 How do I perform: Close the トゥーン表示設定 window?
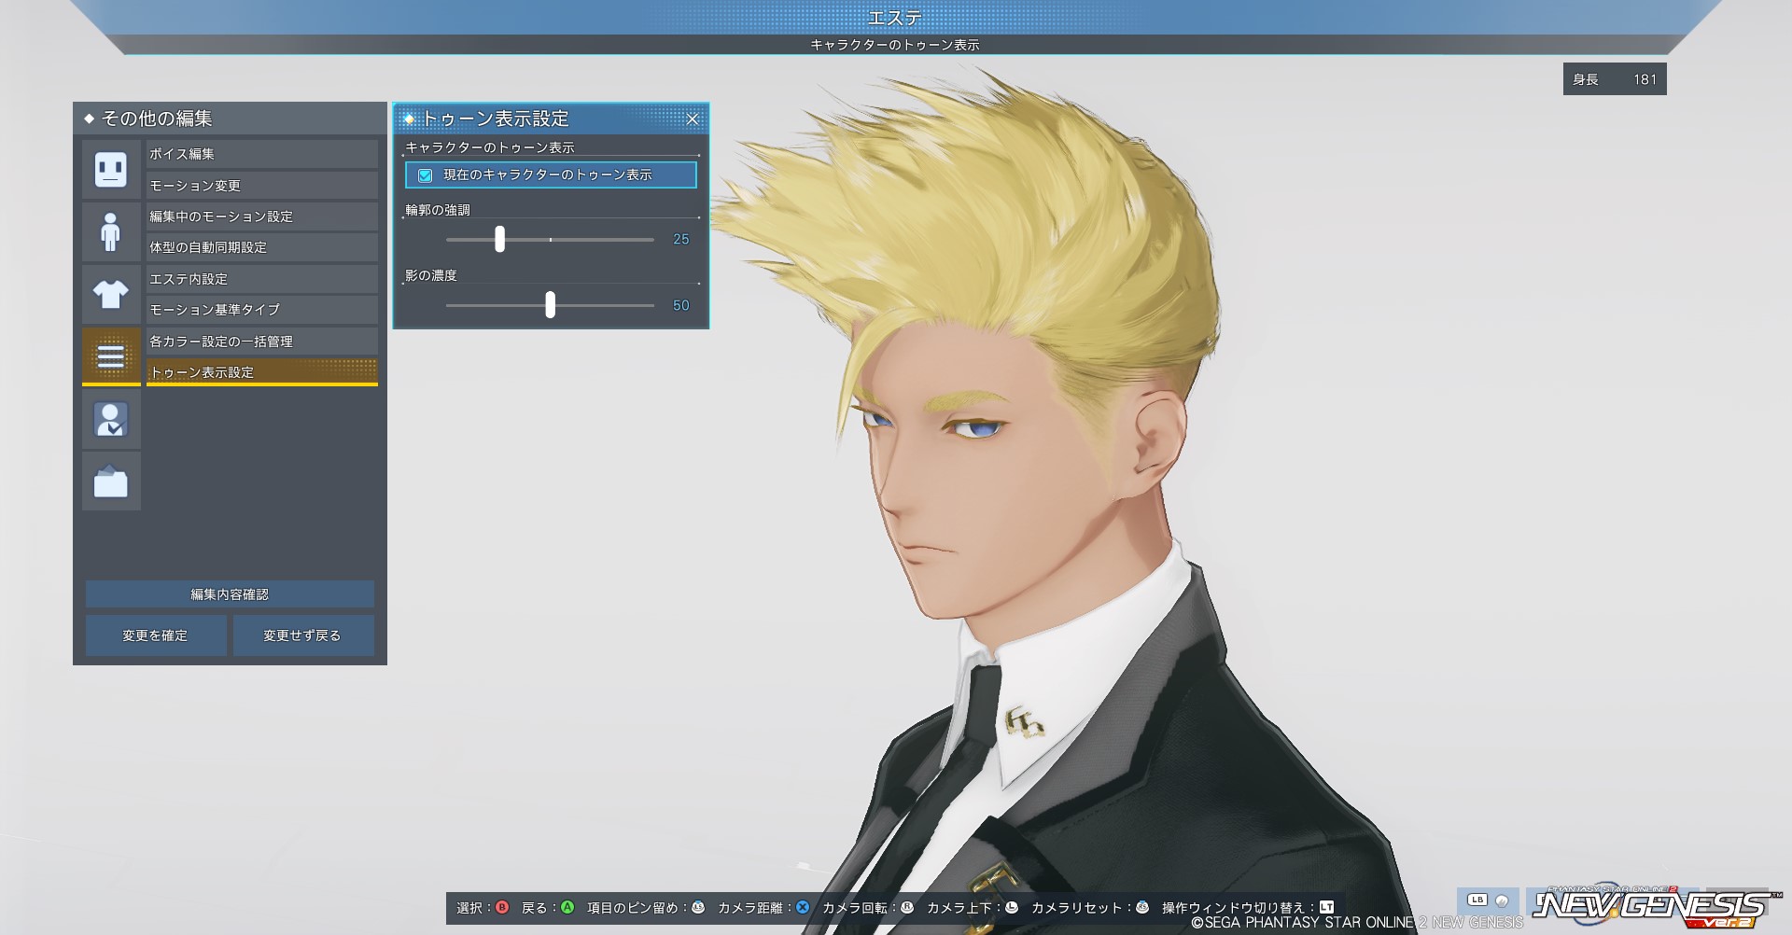point(693,119)
